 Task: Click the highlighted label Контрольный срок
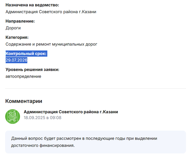(x=26, y=54)
